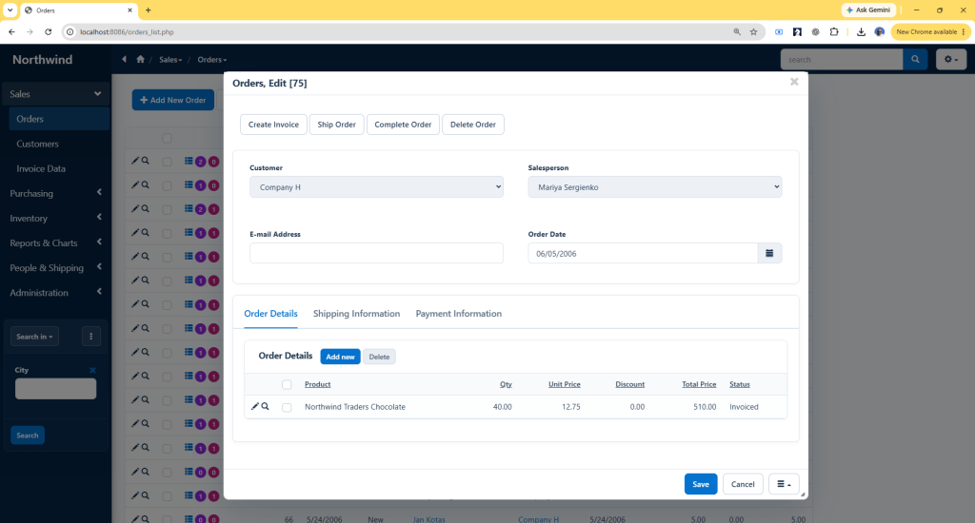Sort by the Product column header

click(318, 384)
